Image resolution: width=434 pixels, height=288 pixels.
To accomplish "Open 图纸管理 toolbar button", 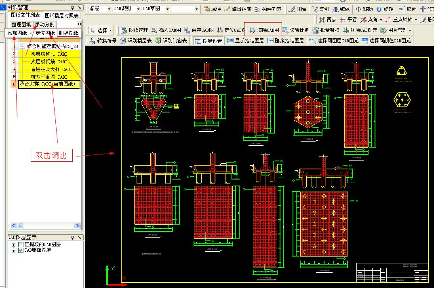I will (134, 30).
